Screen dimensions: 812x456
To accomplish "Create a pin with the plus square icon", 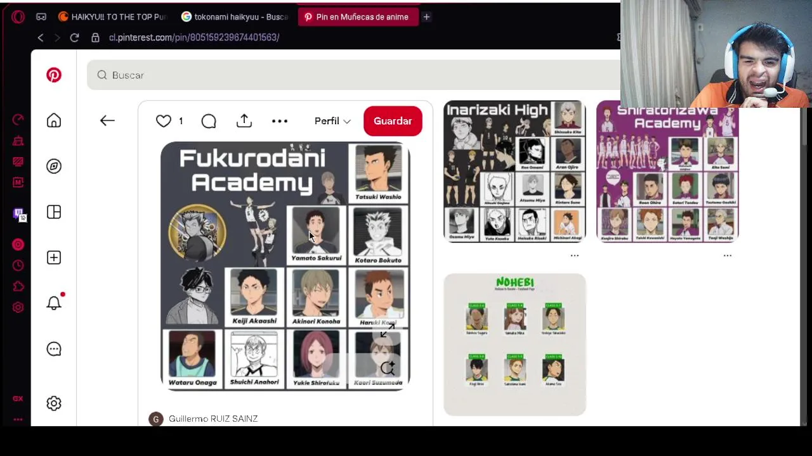I will (x=54, y=257).
